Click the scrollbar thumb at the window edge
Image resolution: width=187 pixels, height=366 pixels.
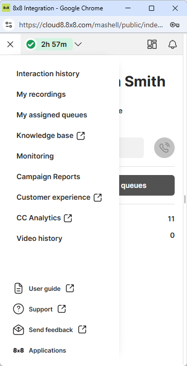tap(185, 200)
